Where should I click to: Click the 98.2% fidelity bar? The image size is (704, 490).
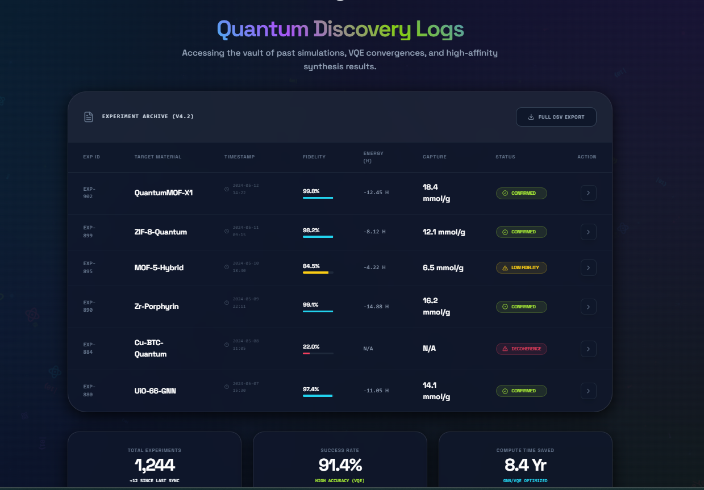pyautogui.click(x=318, y=237)
